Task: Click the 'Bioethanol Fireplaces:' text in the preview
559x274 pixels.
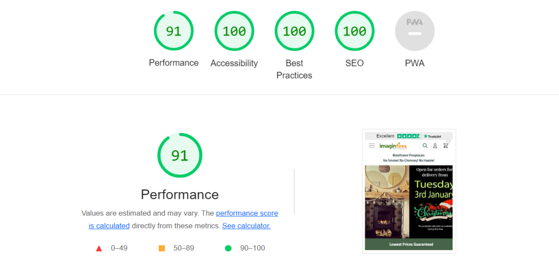Action: point(408,156)
